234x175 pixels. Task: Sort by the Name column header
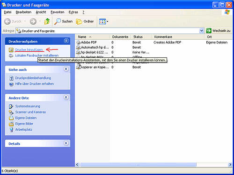pyautogui.click(x=93, y=37)
